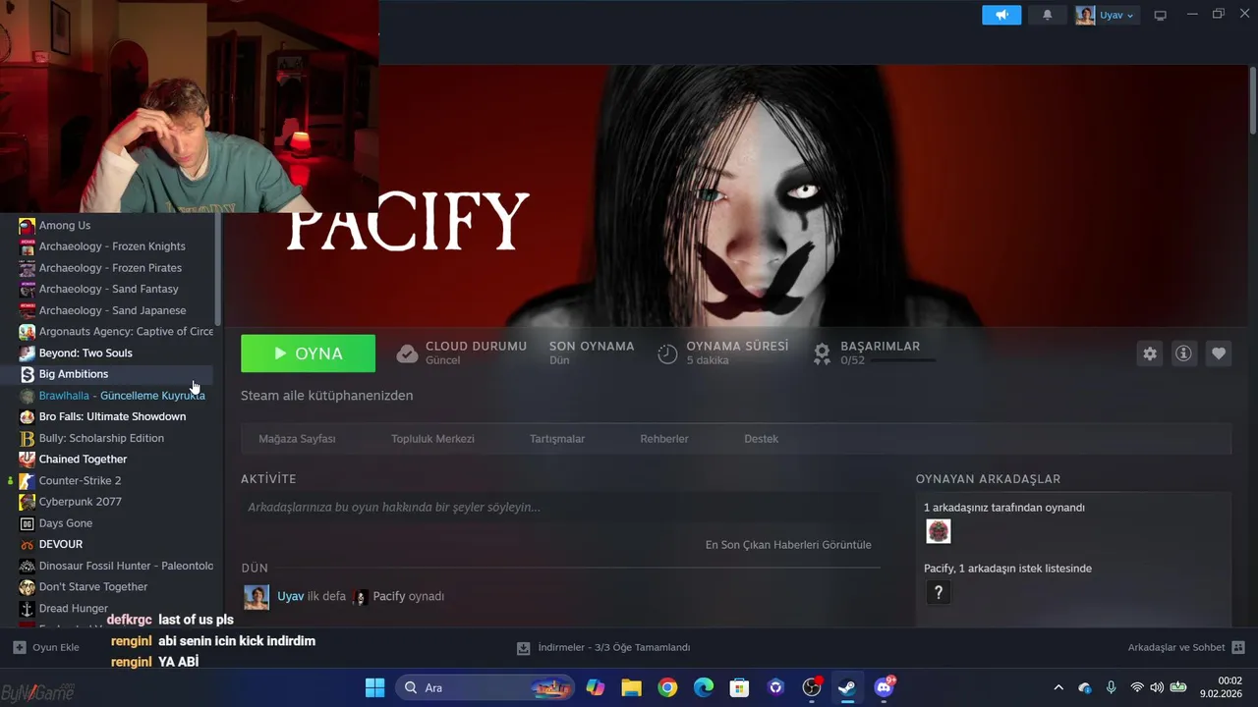
Task: Open the Windows Start menu
Action: click(374, 687)
